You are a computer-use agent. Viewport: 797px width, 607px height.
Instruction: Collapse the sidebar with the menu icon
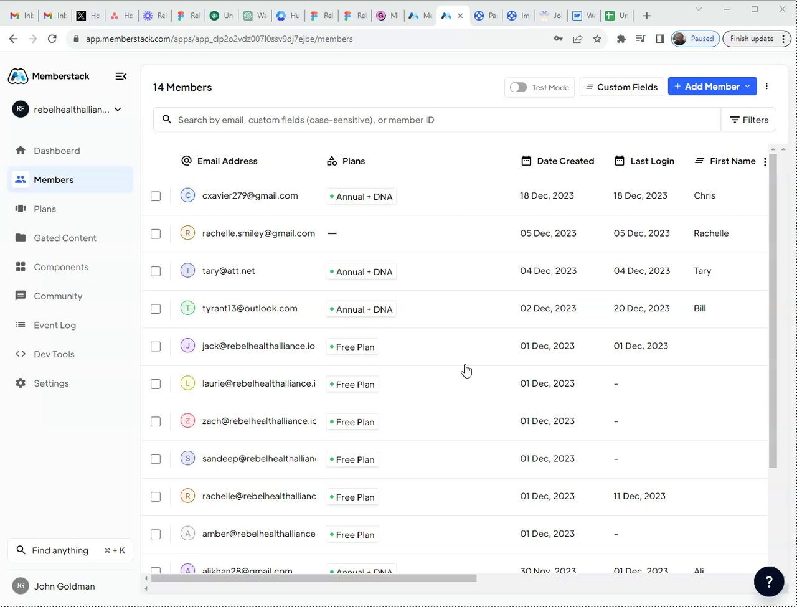pyautogui.click(x=121, y=76)
